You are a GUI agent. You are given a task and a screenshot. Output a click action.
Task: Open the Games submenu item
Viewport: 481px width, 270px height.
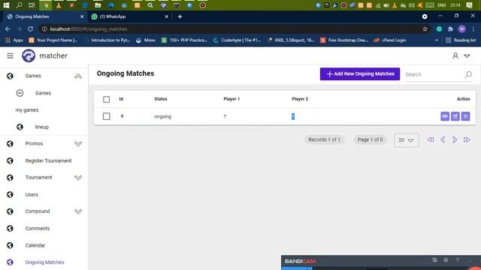(43, 93)
